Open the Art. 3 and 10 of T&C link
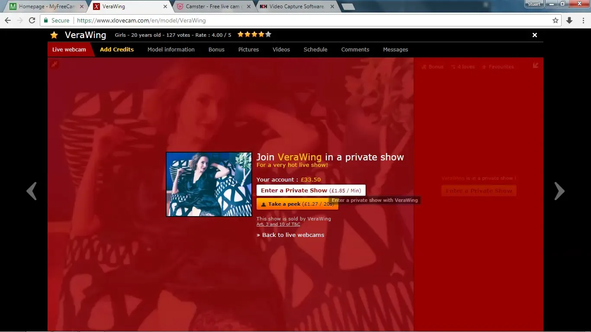This screenshot has width=591, height=332. [278, 224]
